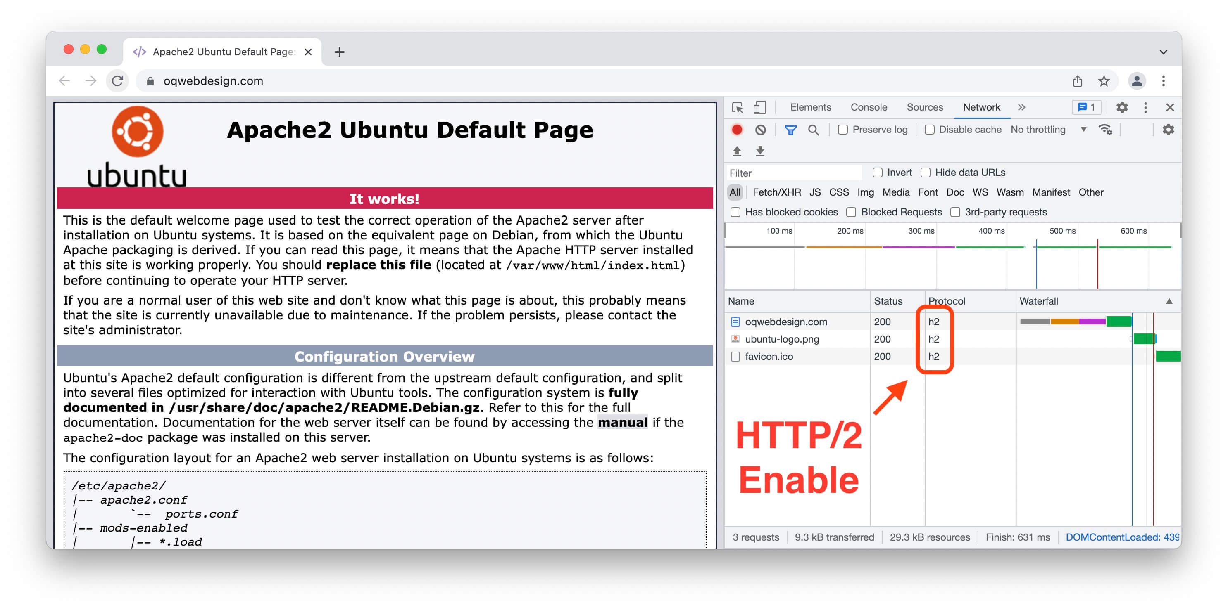
Task: Toggle the device toolbar icon in DevTools
Action: 759,108
